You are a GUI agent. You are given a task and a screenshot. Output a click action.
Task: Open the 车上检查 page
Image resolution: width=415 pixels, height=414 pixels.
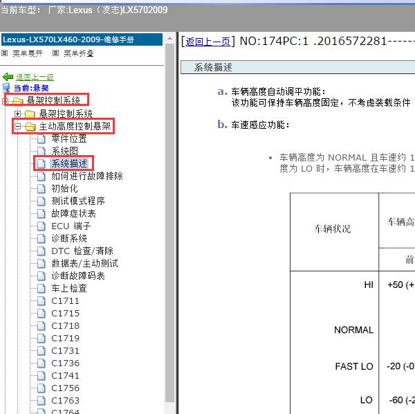click(x=69, y=288)
